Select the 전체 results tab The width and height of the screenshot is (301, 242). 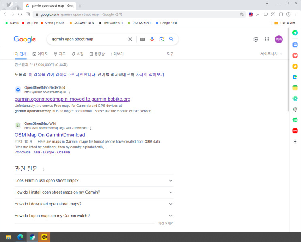coord(21,54)
